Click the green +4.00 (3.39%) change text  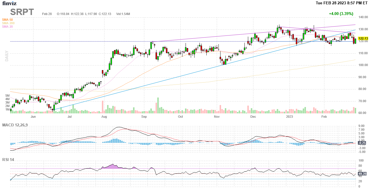click(341, 14)
